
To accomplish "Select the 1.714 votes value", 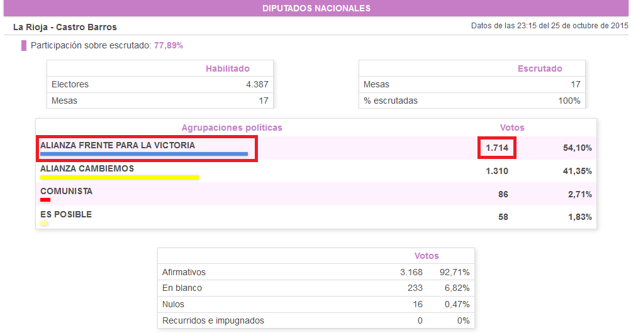I will (497, 148).
